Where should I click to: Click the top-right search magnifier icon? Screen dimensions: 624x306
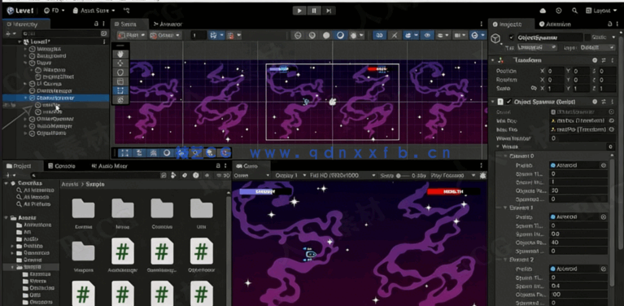[574, 11]
